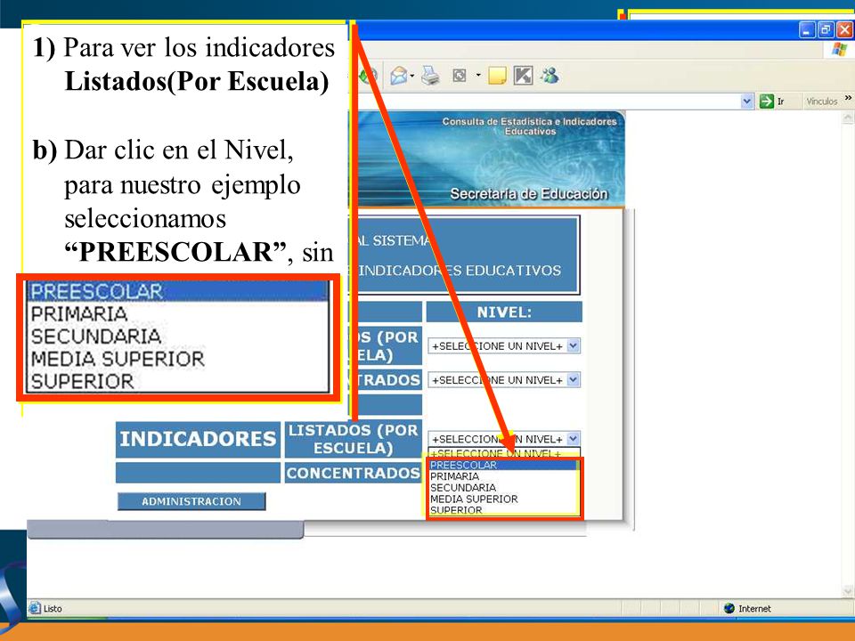
Task: Click the Print toolbar icon
Action: [x=431, y=75]
